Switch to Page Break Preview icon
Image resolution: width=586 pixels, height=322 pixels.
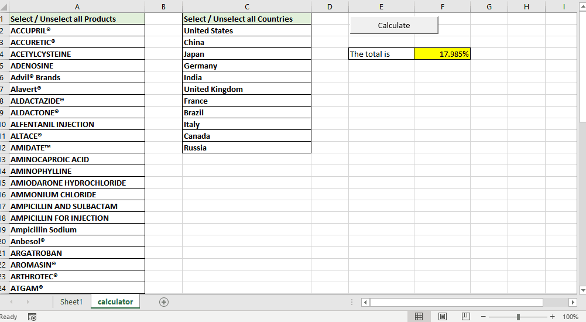click(465, 316)
